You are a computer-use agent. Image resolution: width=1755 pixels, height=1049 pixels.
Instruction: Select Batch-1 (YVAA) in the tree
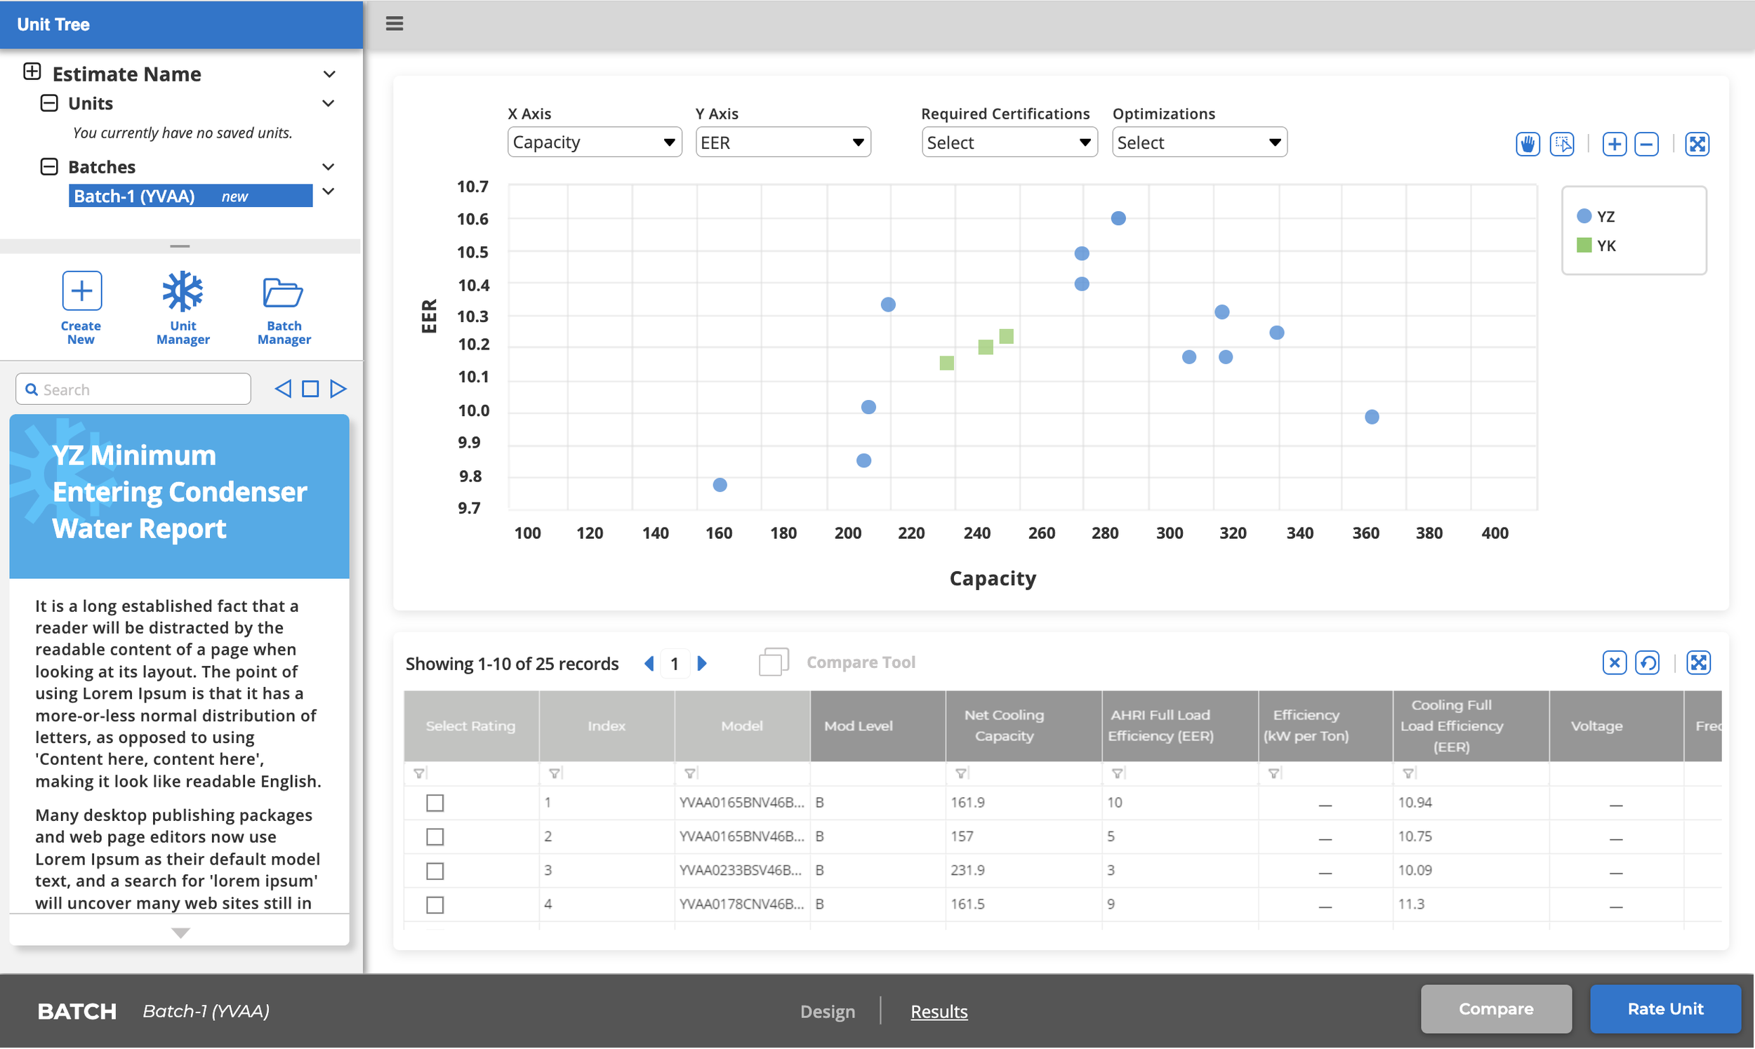[x=190, y=196]
